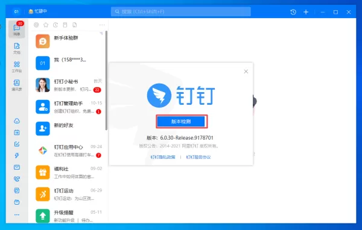The width and height of the screenshot is (362, 230).
Task: Open the history clock icon in title bar
Action: click(x=293, y=12)
